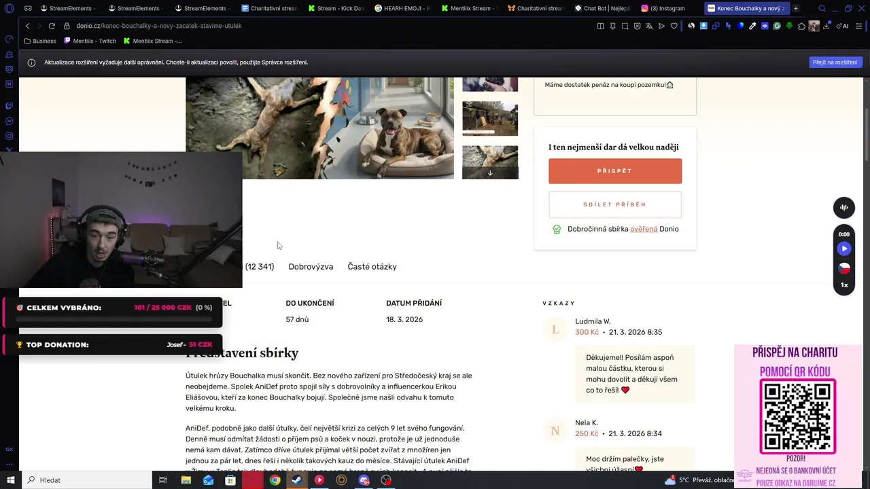
Task: Open the Mentiiix - Twitch bookmark
Action: click(90, 41)
